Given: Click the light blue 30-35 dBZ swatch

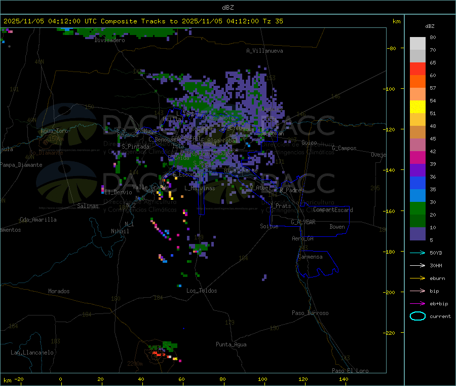Looking at the screenshot, I should 417,196.
